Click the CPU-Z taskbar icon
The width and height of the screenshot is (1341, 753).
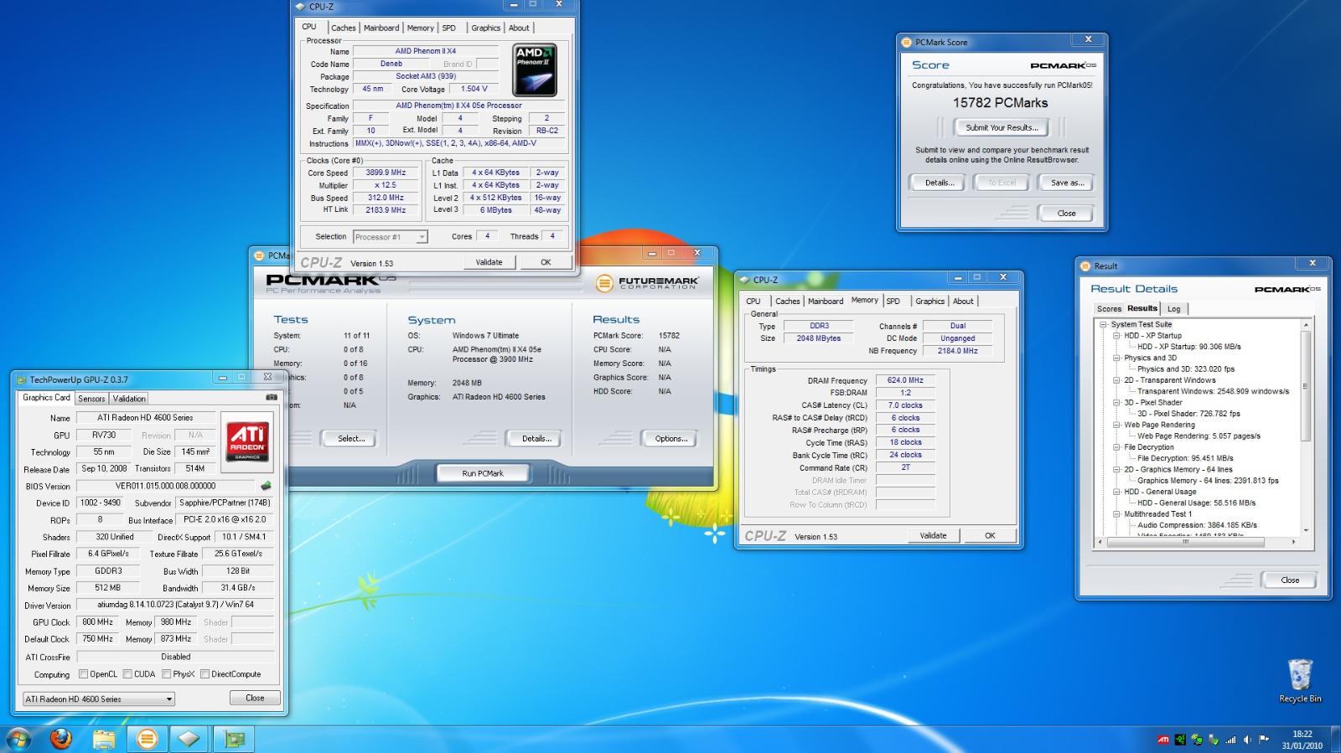click(x=189, y=739)
